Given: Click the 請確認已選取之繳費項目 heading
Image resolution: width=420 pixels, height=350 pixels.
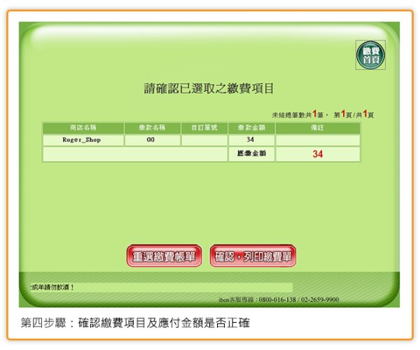Looking at the screenshot, I should point(209,88).
